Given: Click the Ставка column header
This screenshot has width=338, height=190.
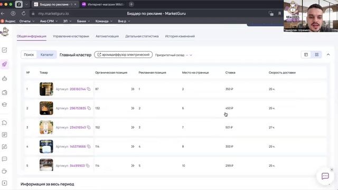Looking at the screenshot, I should click(230, 73).
